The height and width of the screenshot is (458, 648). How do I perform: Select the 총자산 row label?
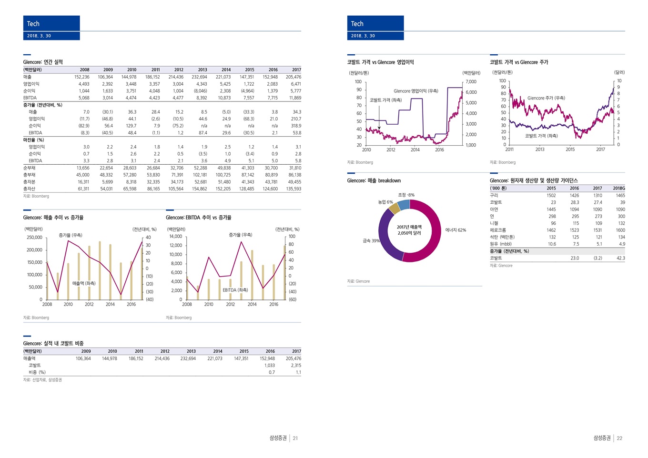point(29,189)
